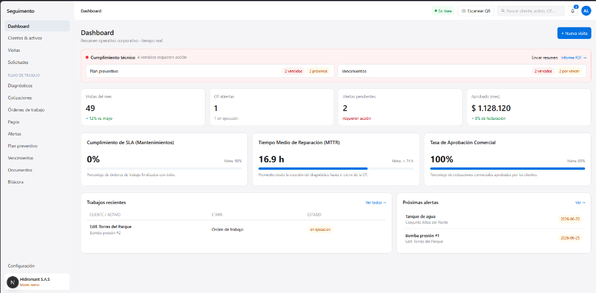Click the Enviar resumen link
596x293 pixels.
click(544, 58)
